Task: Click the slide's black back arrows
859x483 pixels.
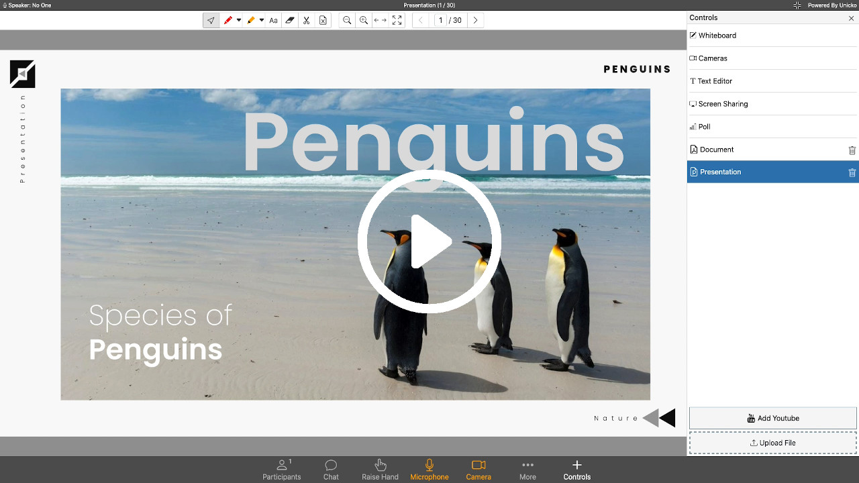Action: (659, 418)
